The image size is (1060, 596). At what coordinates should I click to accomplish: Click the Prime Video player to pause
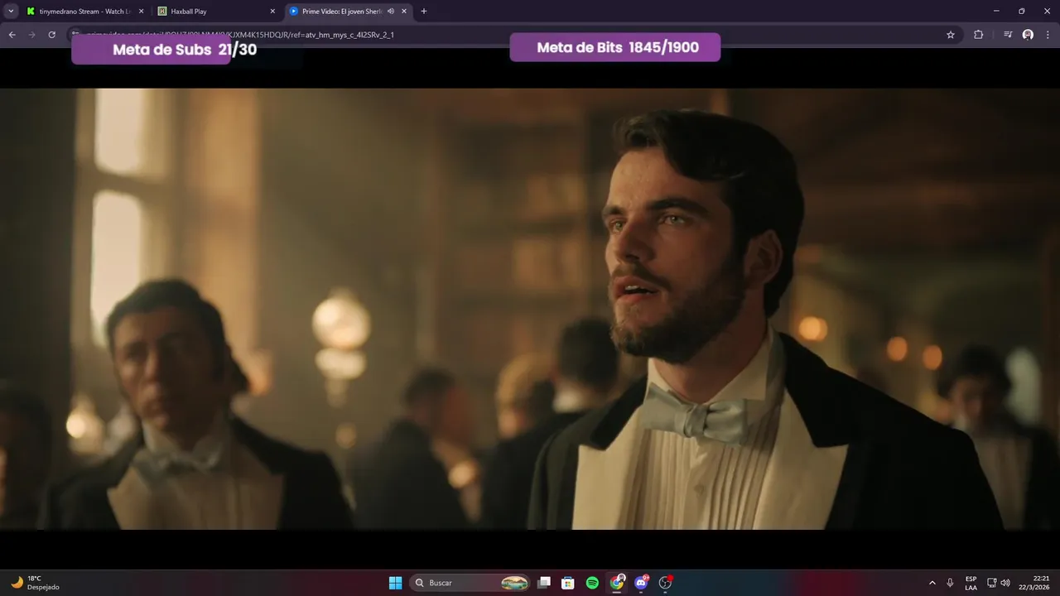click(x=530, y=309)
